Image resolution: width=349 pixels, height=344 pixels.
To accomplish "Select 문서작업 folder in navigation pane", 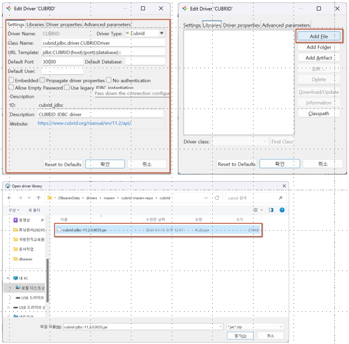I will (23, 249).
